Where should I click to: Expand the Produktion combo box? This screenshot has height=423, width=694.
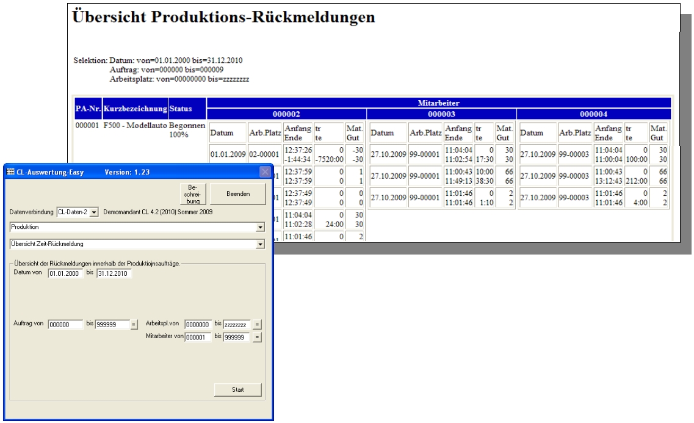point(260,228)
